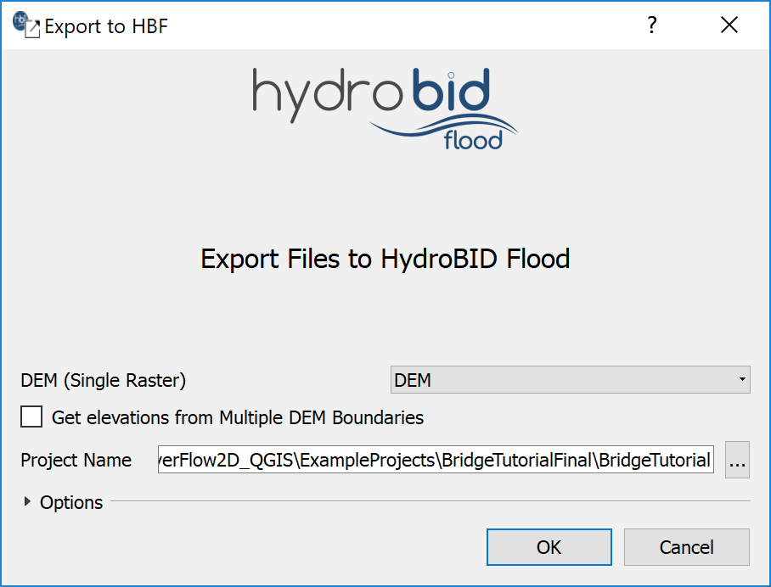Click the Project Name label
The image size is (771, 587).
(x=76, y=461)
